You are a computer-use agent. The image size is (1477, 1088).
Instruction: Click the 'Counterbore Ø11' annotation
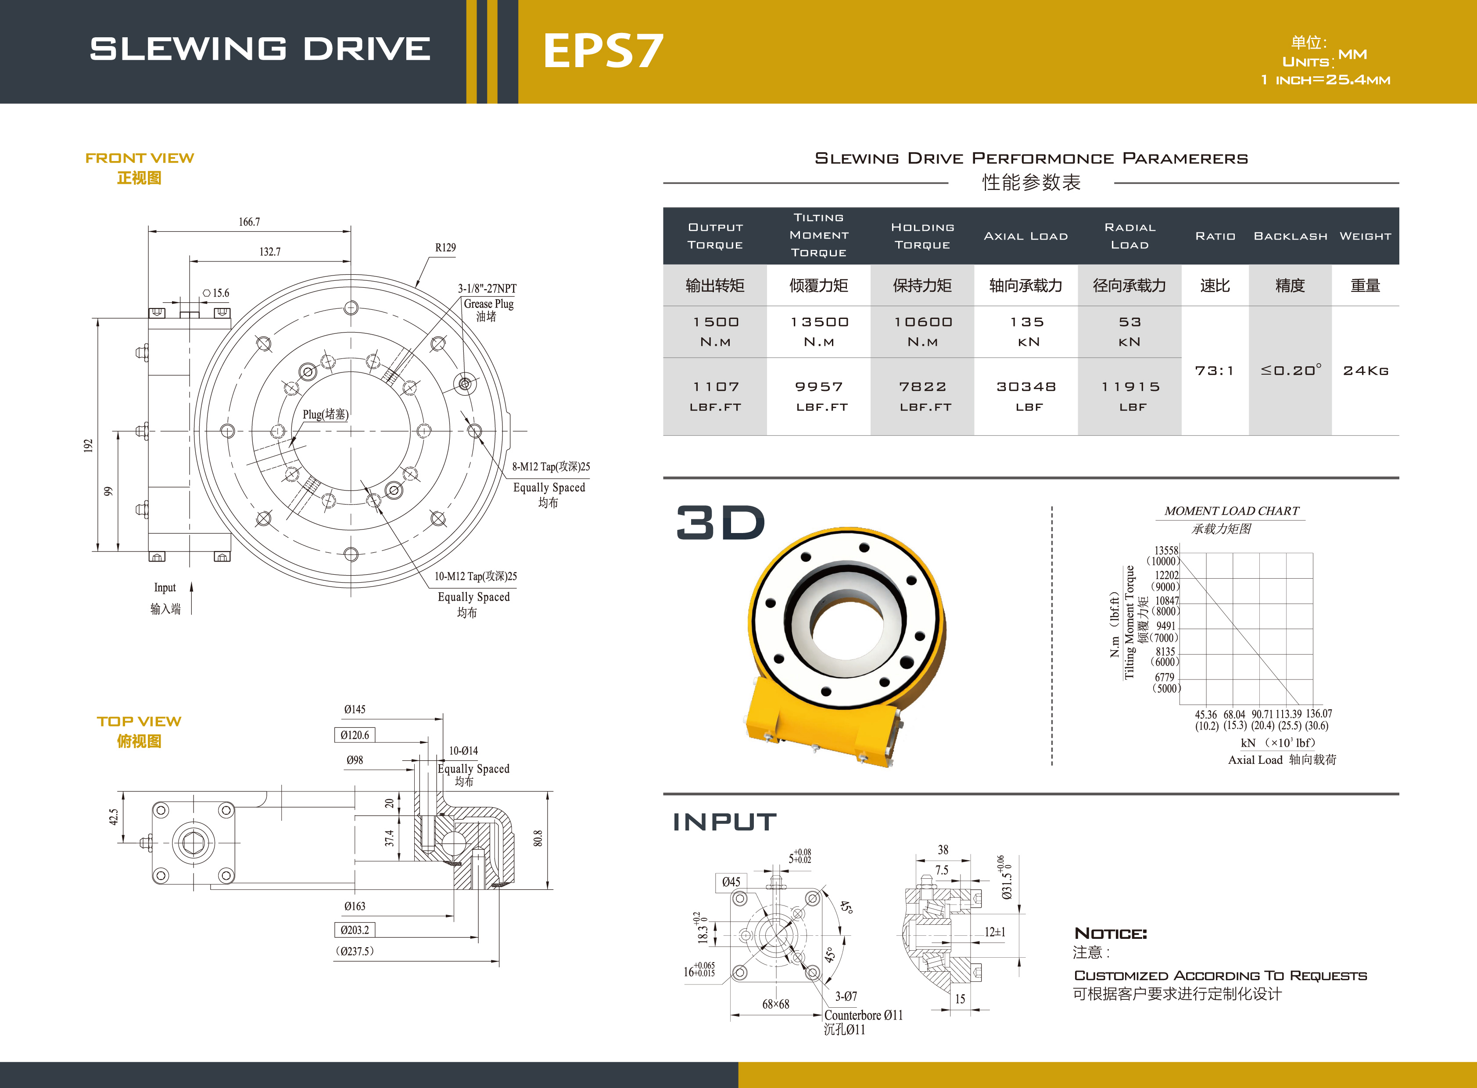coord(863,1016)
